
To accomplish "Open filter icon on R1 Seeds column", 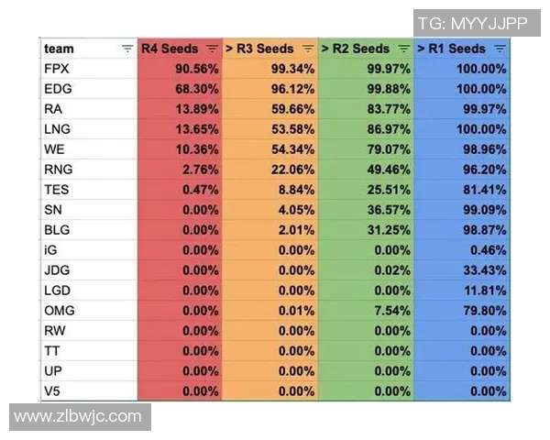I will coord(500,49).
